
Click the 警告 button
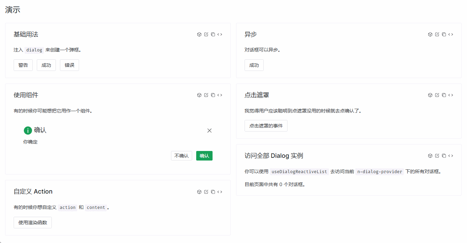coord(23,65)
